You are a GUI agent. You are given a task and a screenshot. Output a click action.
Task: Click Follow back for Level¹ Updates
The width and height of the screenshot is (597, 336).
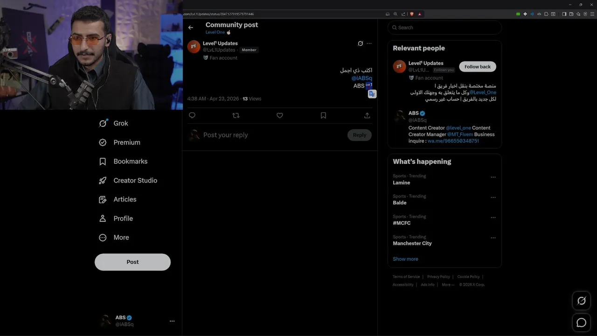[478, 67]
